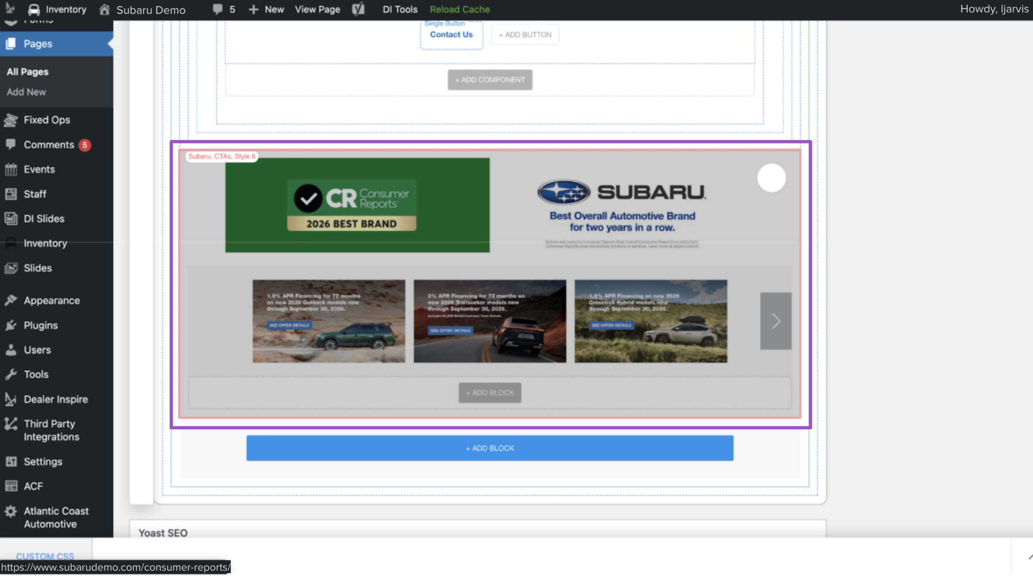1033x580 pixels.
Task: Click the Events calendar icon
Action: coord(11,169)
